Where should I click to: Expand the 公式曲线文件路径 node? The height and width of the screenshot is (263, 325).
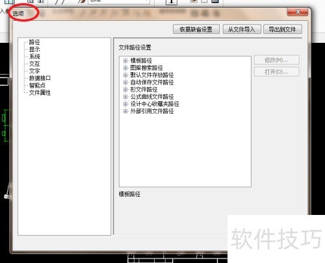click(x=125, y=97)
